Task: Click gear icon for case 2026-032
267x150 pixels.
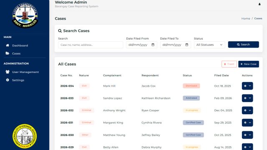Action: (x=245, y=110)
